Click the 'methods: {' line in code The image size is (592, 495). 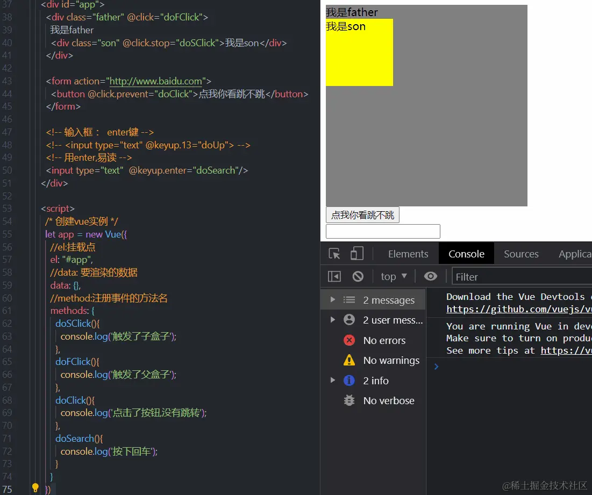tap(73, 311)
